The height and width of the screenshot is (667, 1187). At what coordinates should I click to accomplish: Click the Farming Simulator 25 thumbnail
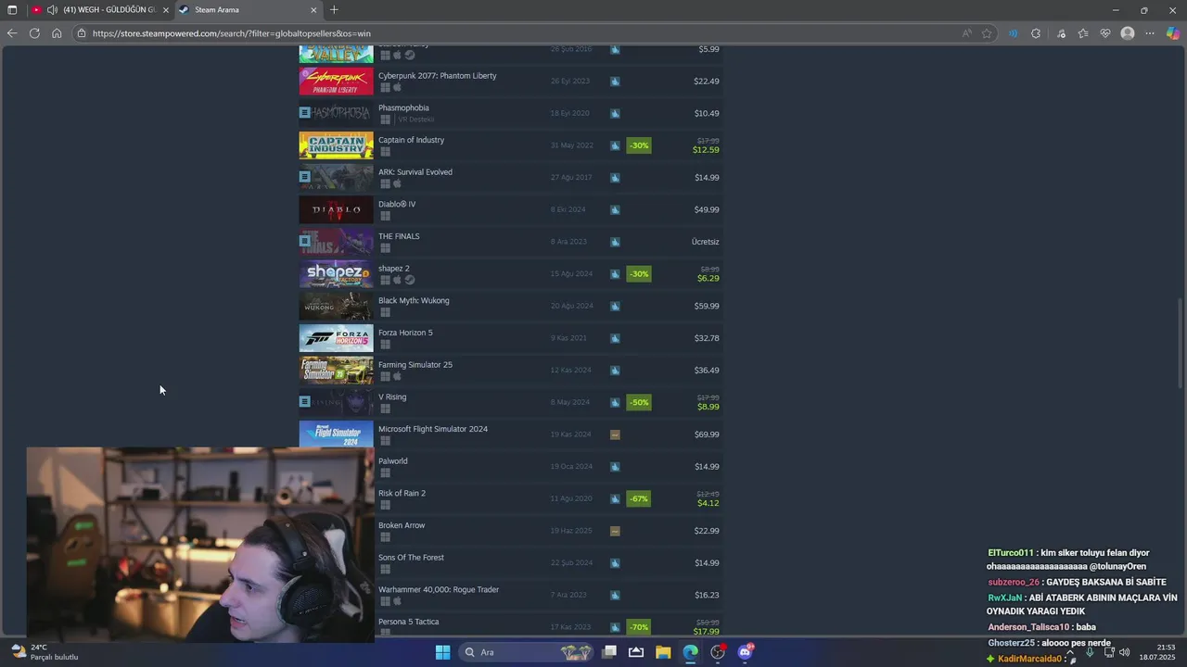coord(336,371)
